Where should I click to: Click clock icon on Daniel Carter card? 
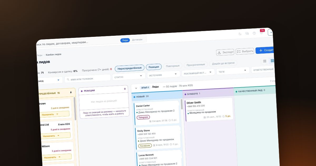pos(170,120)
